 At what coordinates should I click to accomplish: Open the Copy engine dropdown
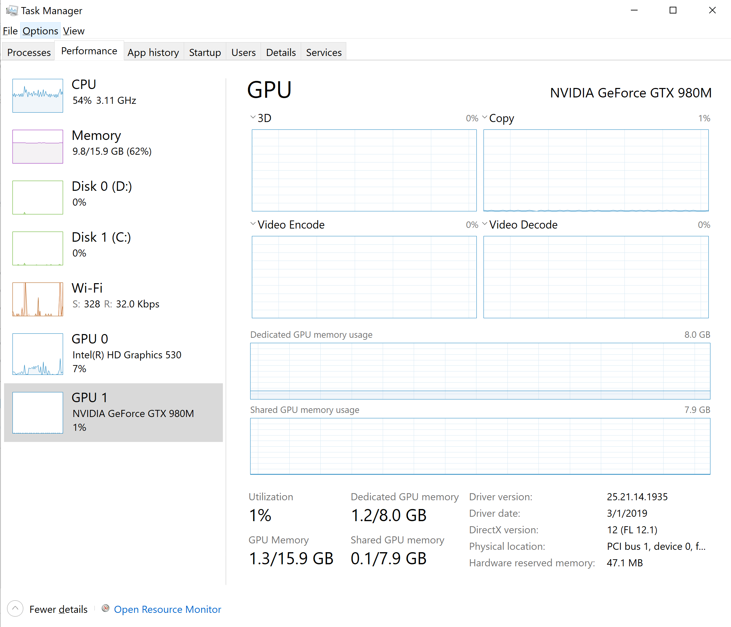(485, 117)
